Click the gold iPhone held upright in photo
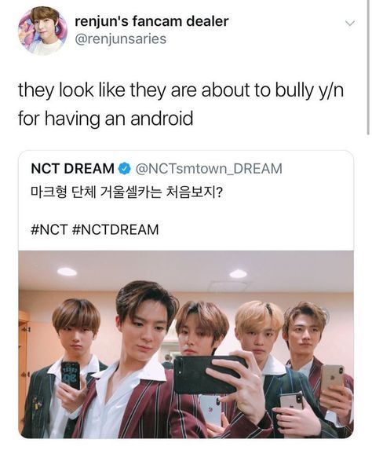 coord(332,379)
